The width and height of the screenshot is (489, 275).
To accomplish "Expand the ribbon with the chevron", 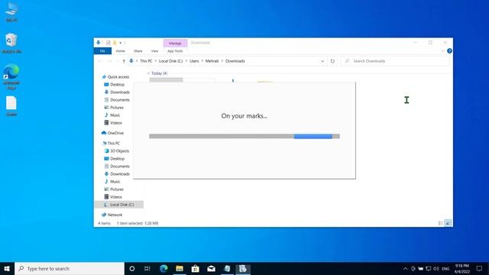I will 443,51.
